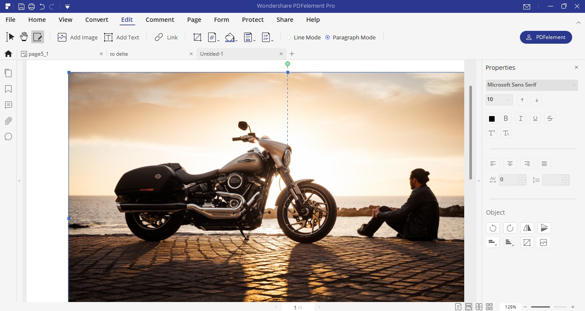The width and height of the screenshot is (585, 311).
Task: Toggle Bold formatting
Action: pyautogui.click(x=506, y=119)
